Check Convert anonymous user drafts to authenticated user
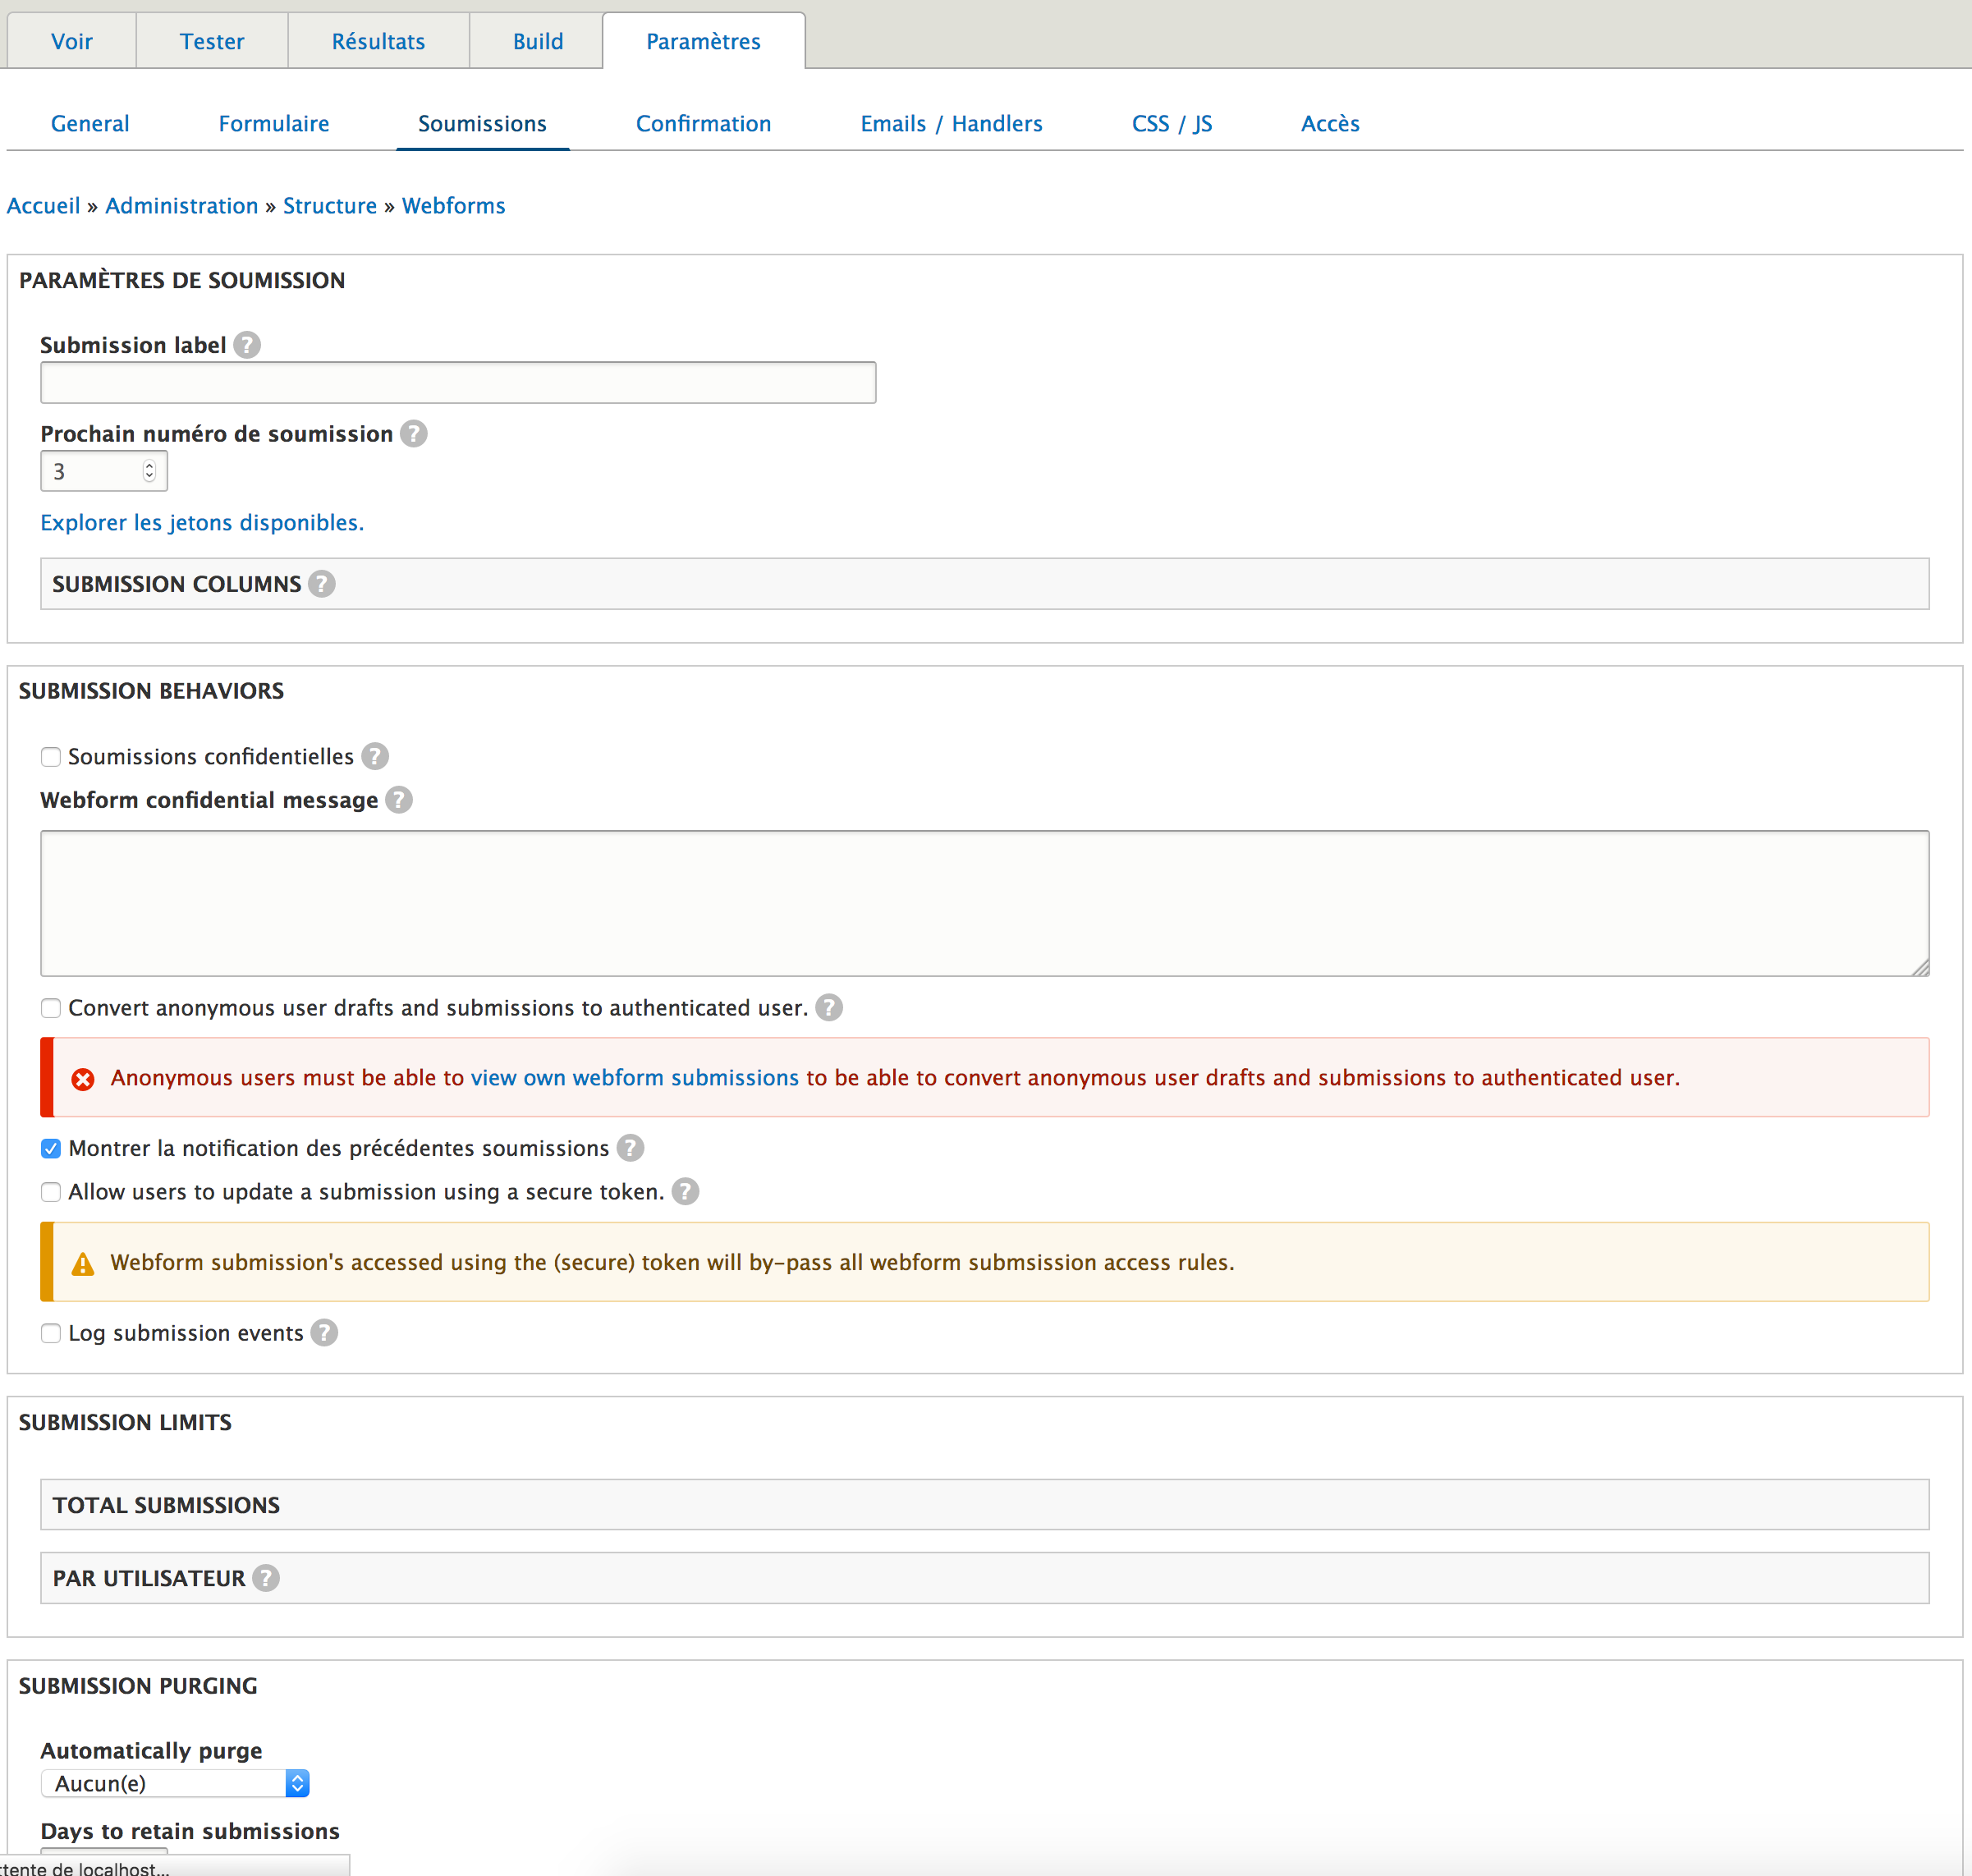Screen dimensions: 1972x1876 51,1008
